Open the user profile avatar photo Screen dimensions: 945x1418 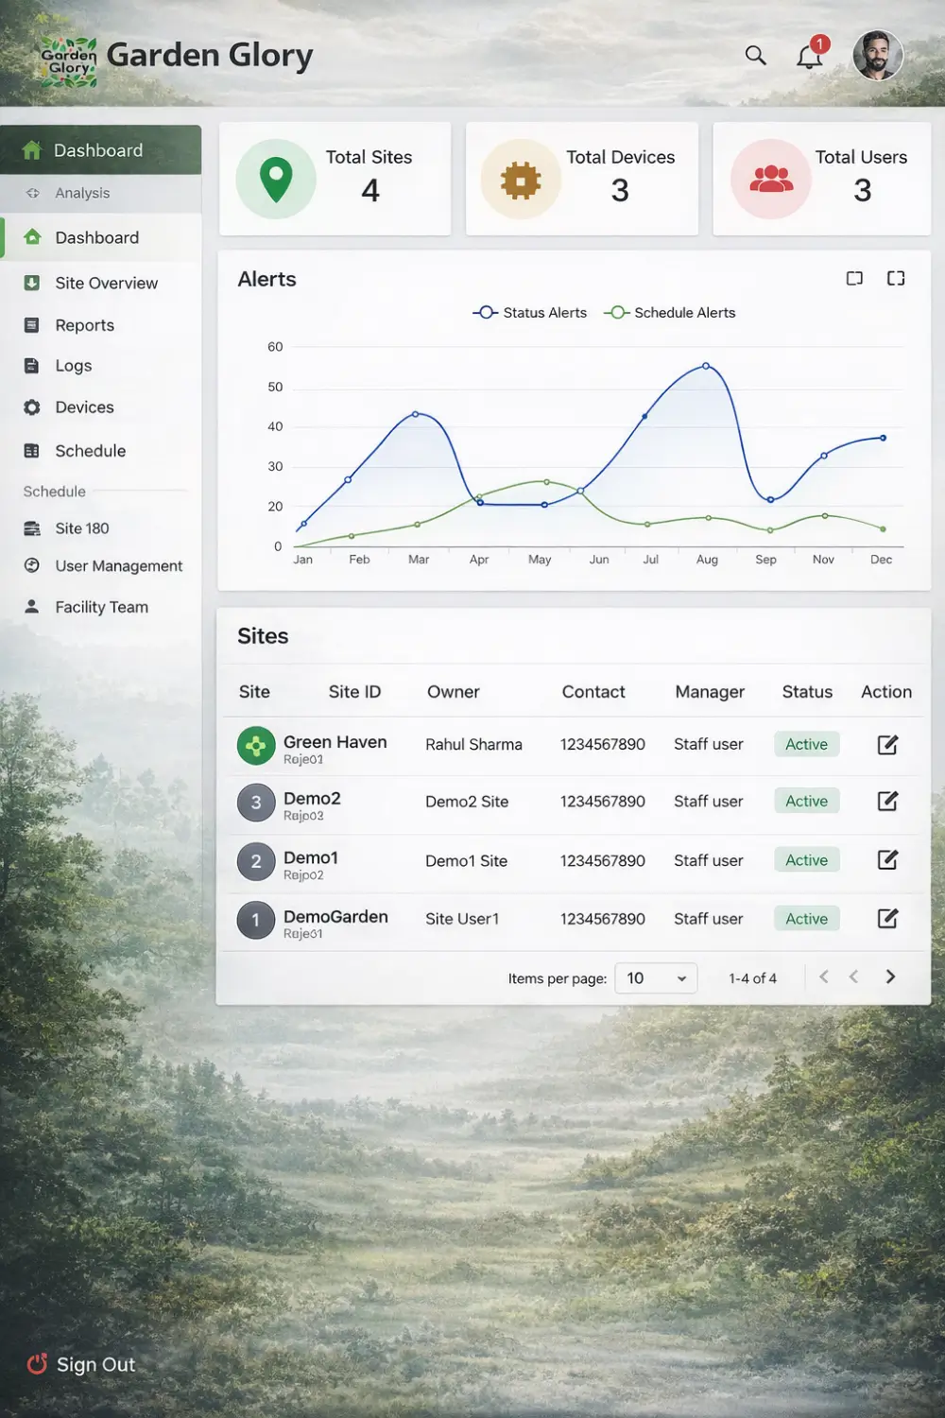click(x=877, y=56)
